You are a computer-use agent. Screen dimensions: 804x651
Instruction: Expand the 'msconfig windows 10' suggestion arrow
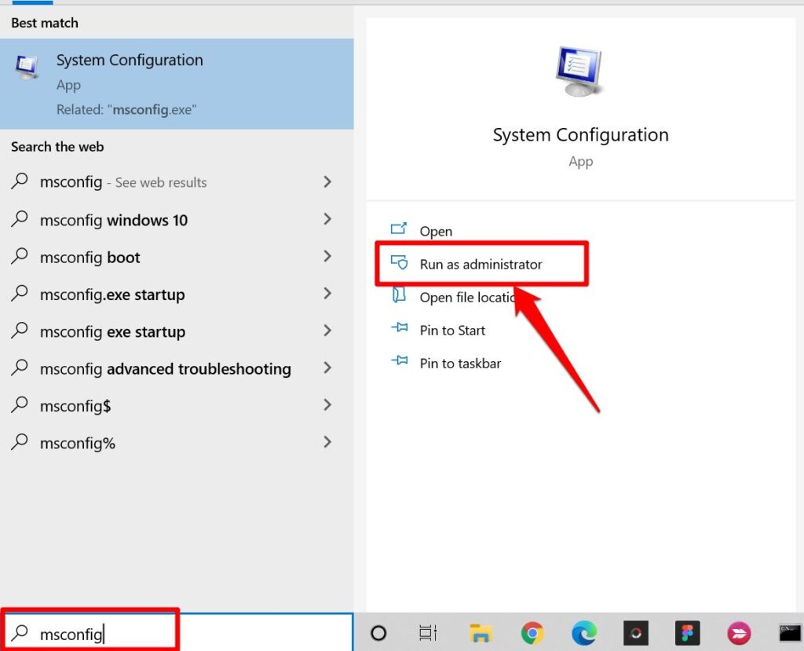(327, 219)
